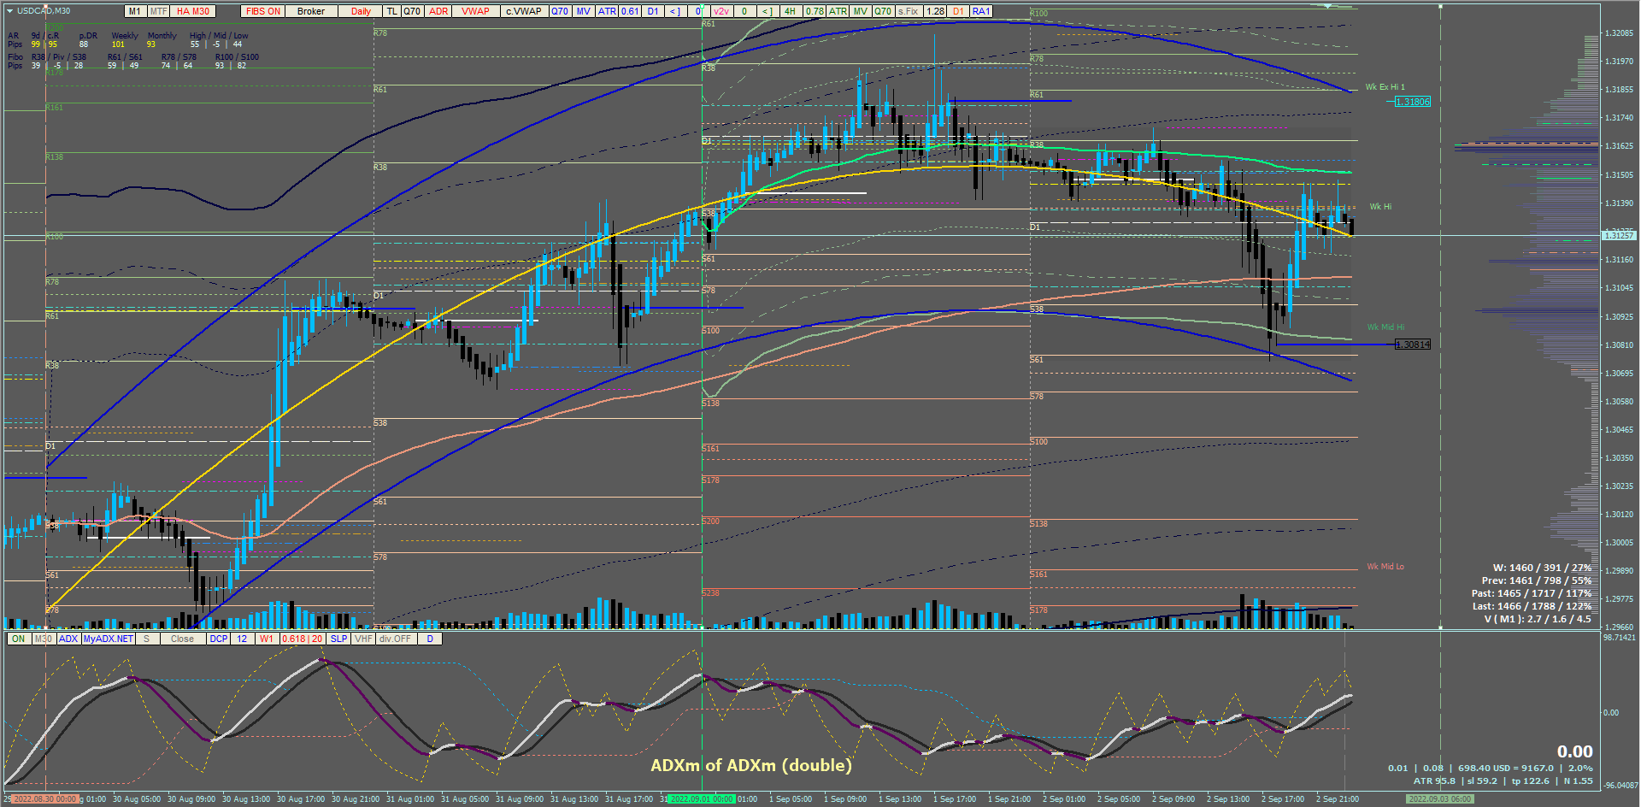The height and width of the screenshot is (807, 1641).
Task: Click the 'W: 1460 / 391 / 27%' stat line
Action: (1542, 568)
